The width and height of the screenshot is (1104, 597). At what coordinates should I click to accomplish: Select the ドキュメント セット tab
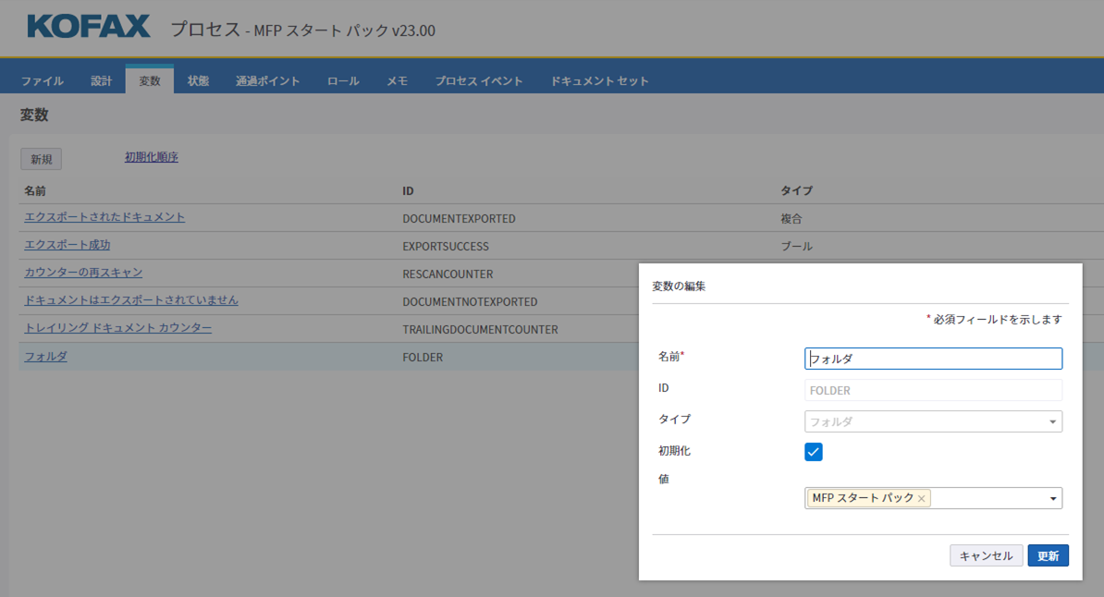coord(599,81)
